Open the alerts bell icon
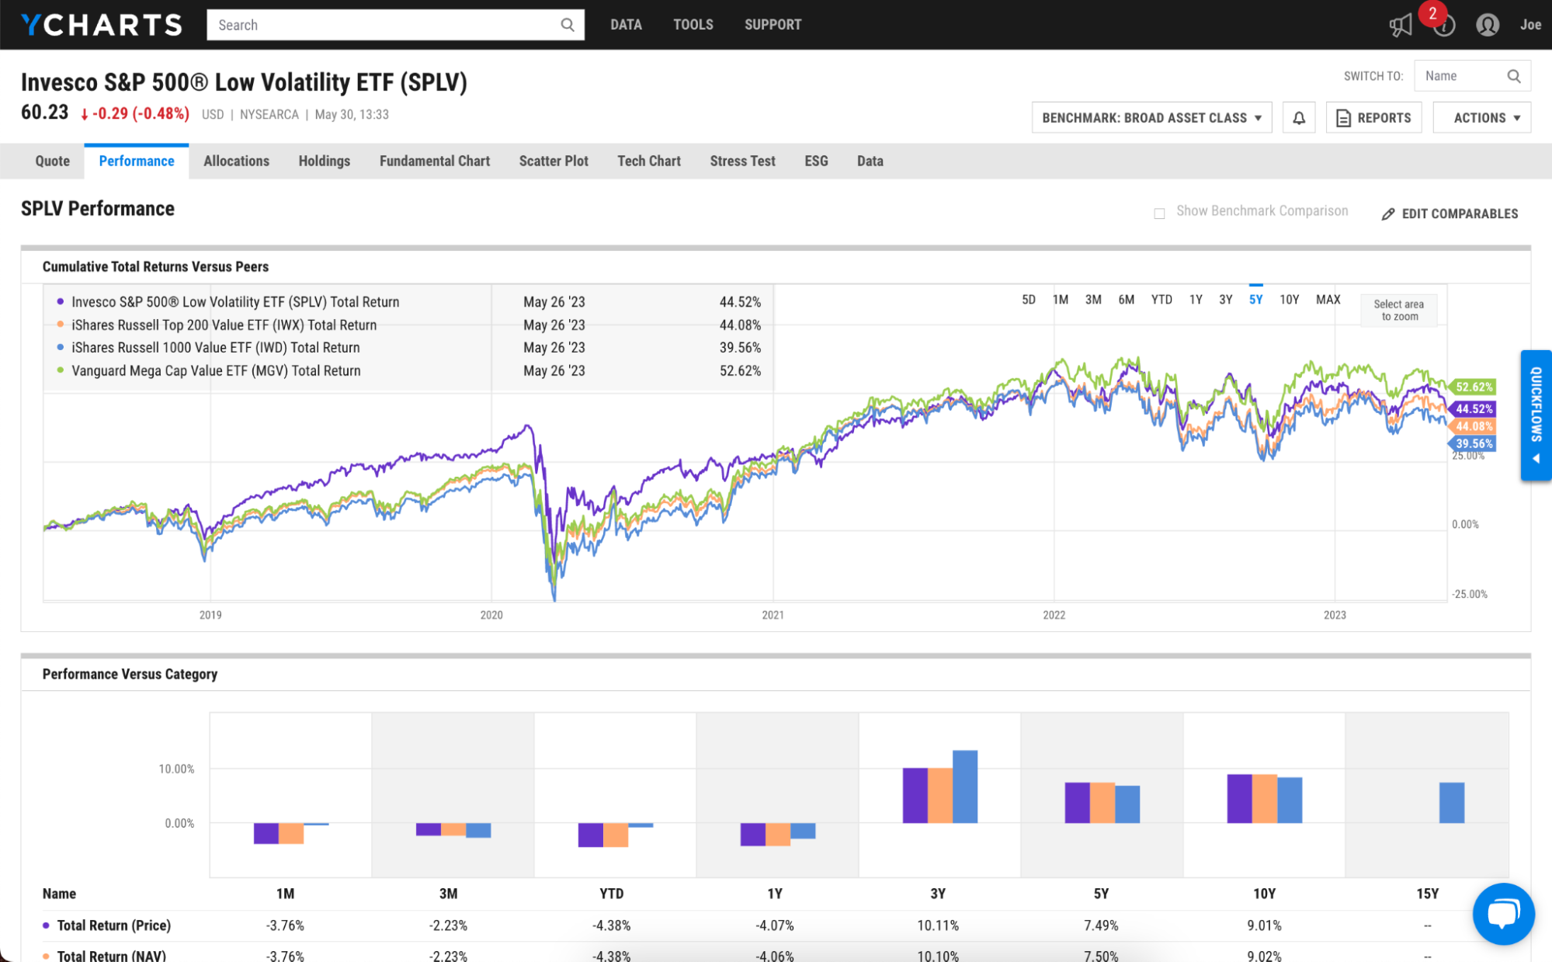This screenshot has width=1552, height=962. coord(1299,117)
